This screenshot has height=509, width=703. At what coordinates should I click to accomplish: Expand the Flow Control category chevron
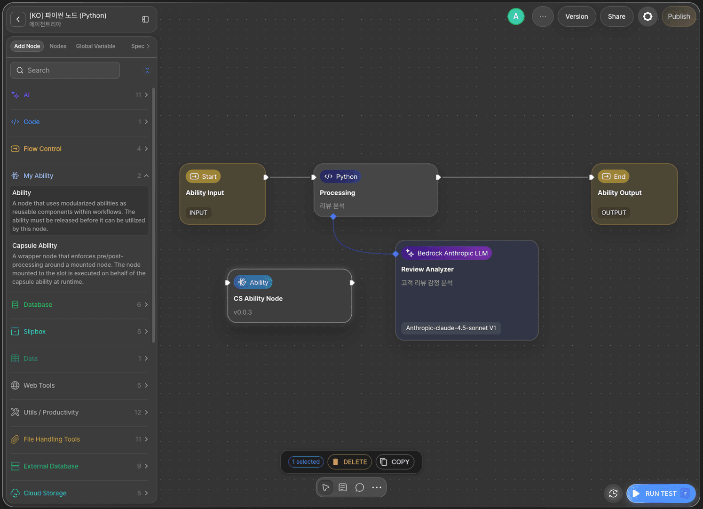[x=146, y=149]
